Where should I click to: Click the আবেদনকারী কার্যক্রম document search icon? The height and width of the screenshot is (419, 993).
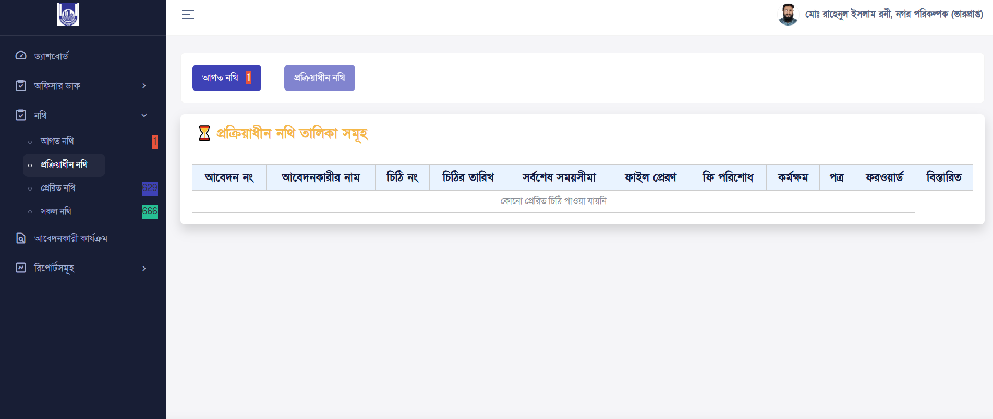[x=21, y=238]
